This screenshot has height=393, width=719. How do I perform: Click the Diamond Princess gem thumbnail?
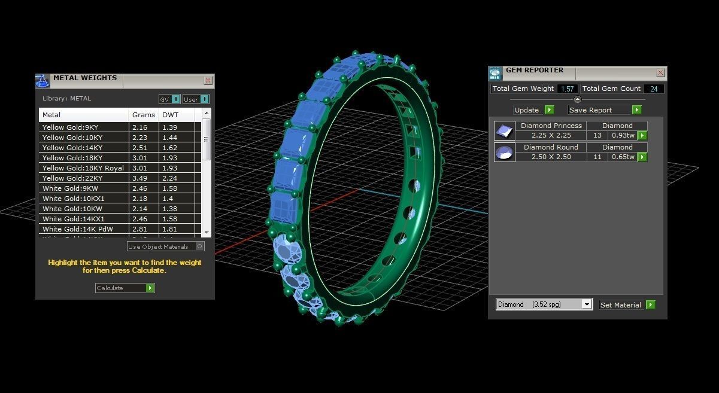point(504,130)
